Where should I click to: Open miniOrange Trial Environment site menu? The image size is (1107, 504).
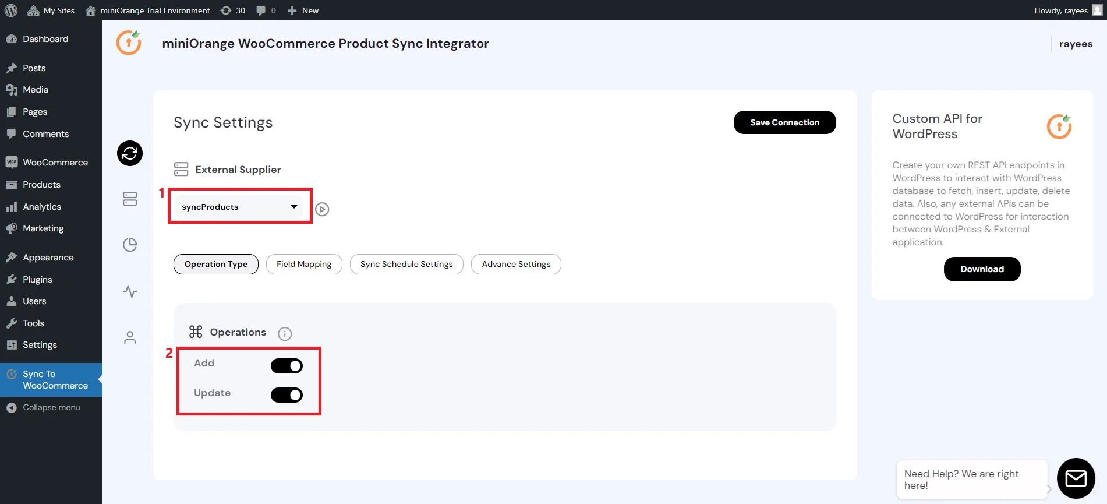click(148, 10)
